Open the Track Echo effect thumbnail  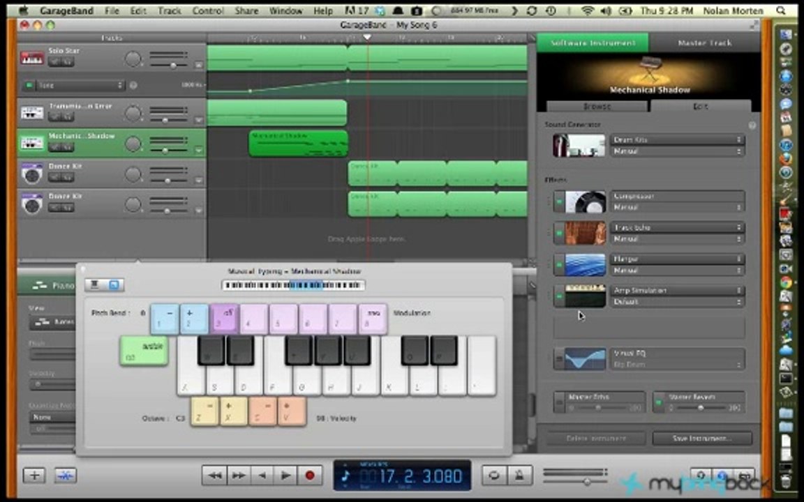pyautogui.click(x=585, y=233)
